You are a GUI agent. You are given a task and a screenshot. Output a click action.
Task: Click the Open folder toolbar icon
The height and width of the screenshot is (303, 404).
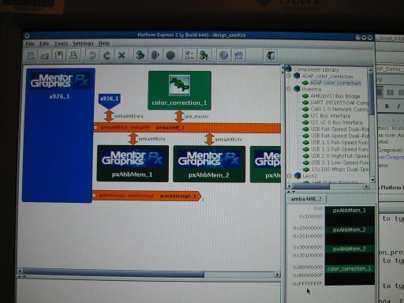[x=45, y=56]
